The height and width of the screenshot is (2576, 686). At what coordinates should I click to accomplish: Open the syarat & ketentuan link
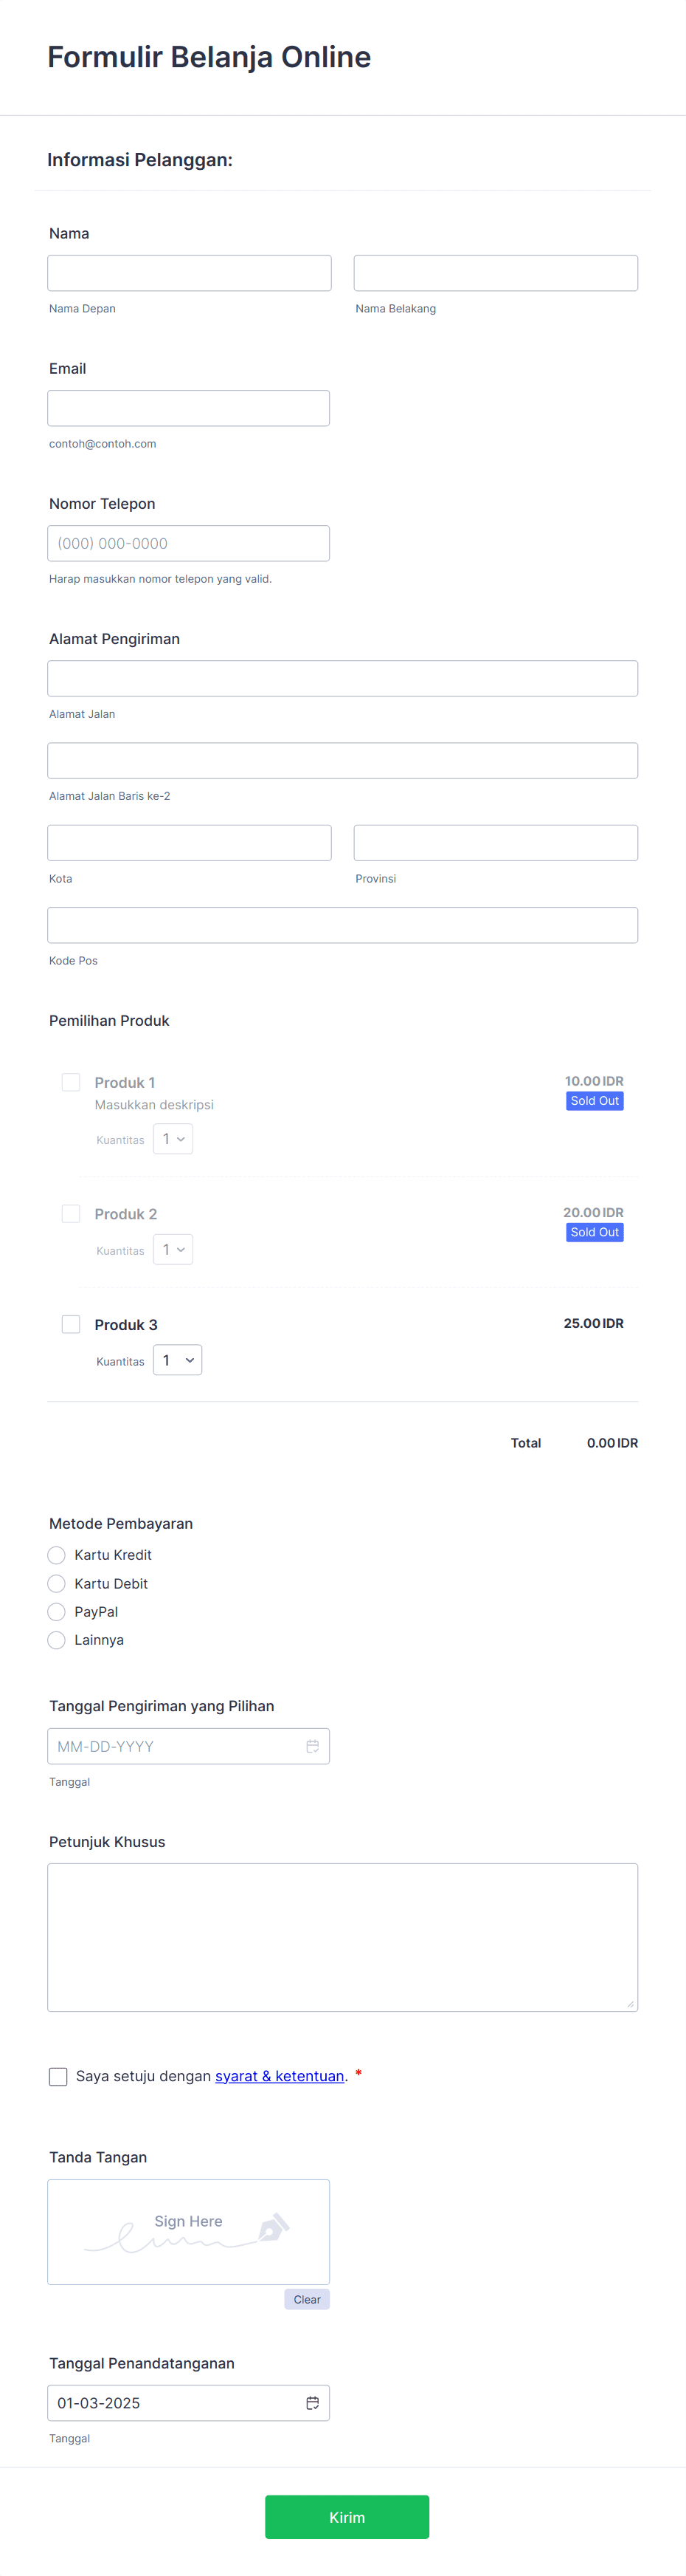pos(280,2076)
